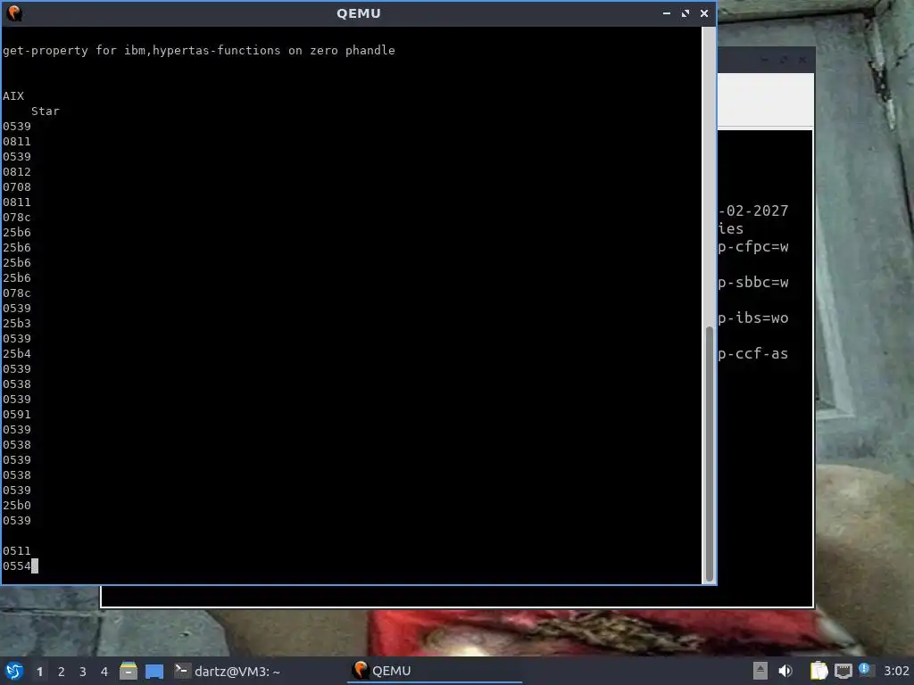Click the code '25b3' in console
Image resolution: width=914 pixels, height=685 pixels.
tap(17, 323)
